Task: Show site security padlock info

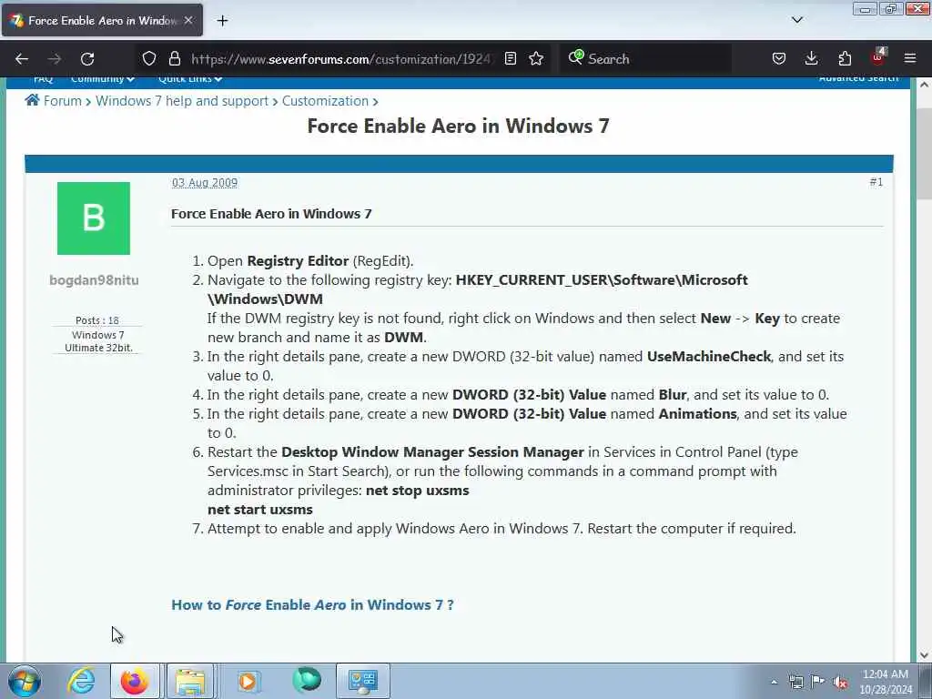Action: (174, 58)
